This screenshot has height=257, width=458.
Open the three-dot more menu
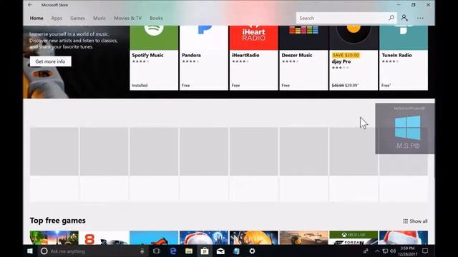tap(420, 18)
